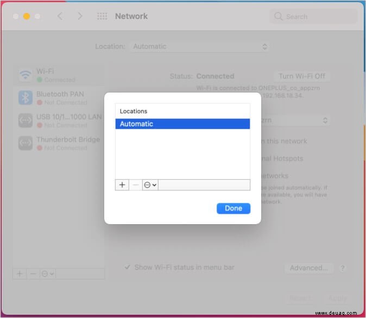This screenshot has width=366, height=318.
Task: Add a new location with plus button
Action: tap(122, 185)
